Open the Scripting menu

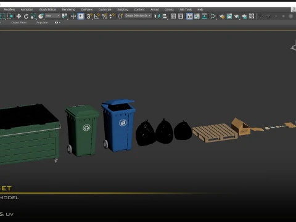coord(123,9)
